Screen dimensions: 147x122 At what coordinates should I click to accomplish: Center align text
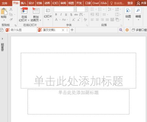97,20
